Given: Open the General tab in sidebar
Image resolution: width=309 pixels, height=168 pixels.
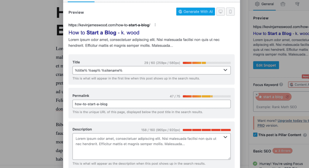Looking at the screenshot, I should [264, 4].
